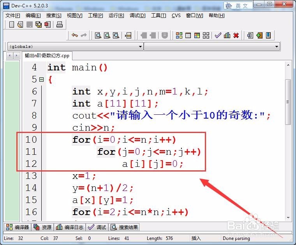
Task: Undo the last edit via toolbar arrow
Action: click(x=75, y=35)
